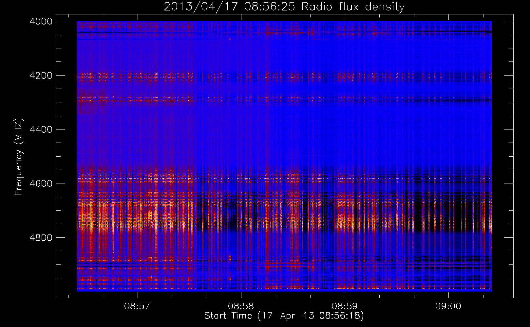This screenshot has height=327, width=530.
Task: Select the '4200' frequency axis label
Action: 41,76
